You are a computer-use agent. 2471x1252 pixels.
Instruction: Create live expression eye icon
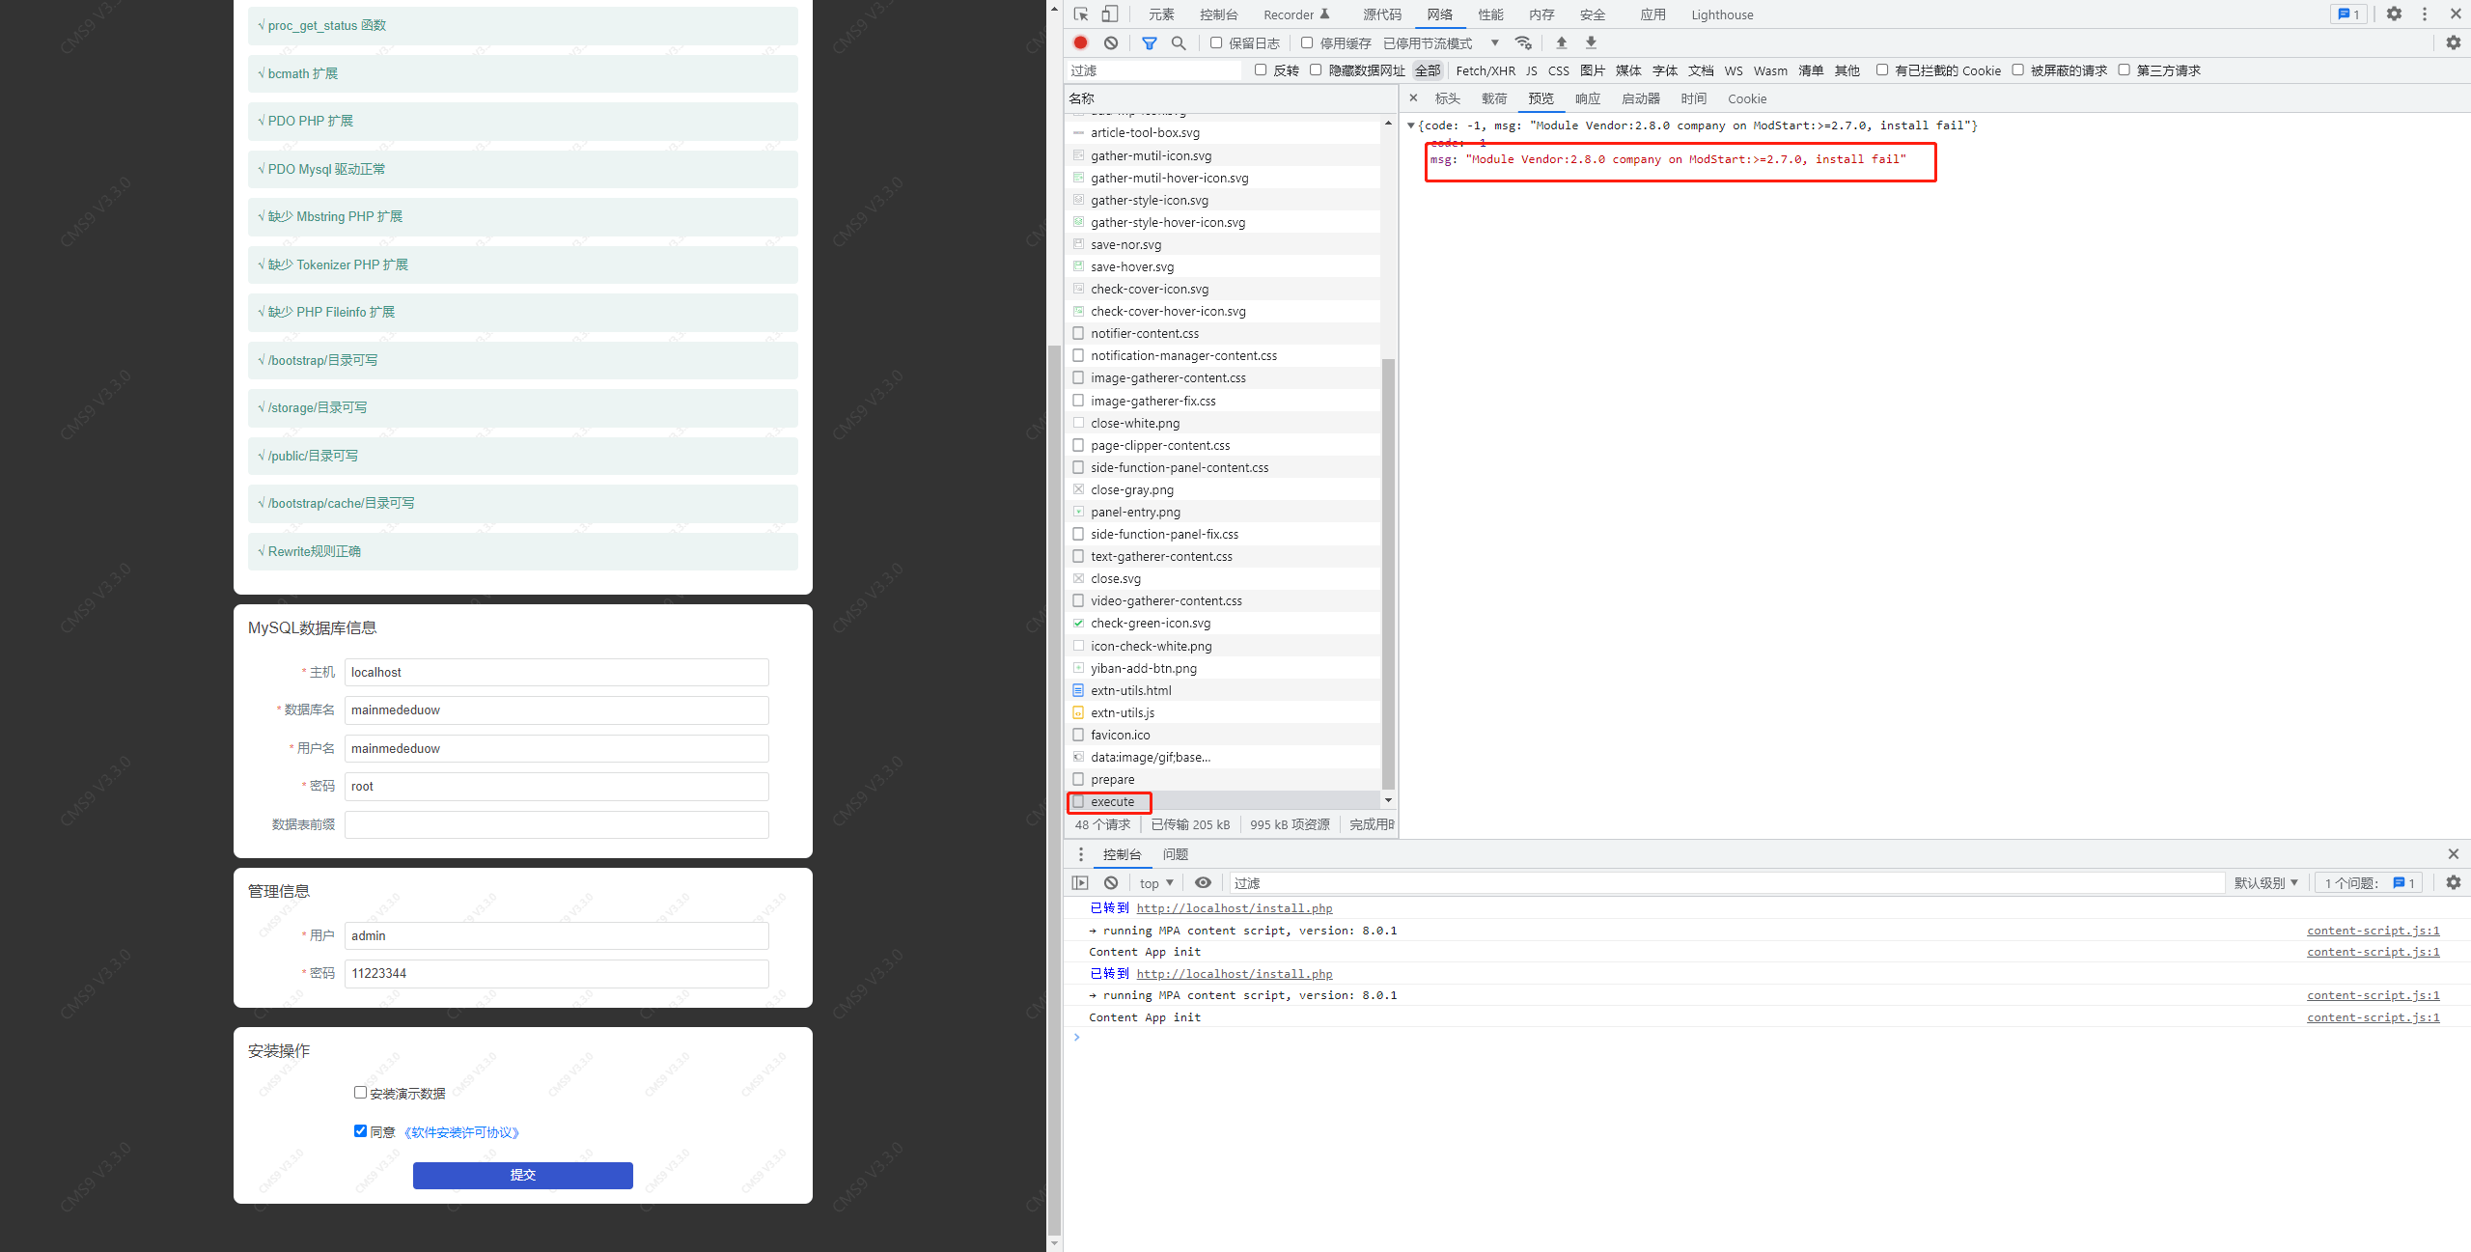click(1203, 883)
